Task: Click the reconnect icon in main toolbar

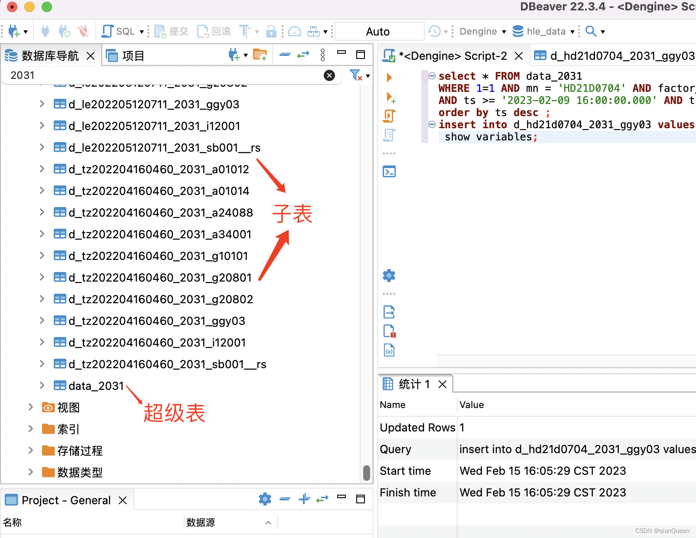Action: click(64, 31)
